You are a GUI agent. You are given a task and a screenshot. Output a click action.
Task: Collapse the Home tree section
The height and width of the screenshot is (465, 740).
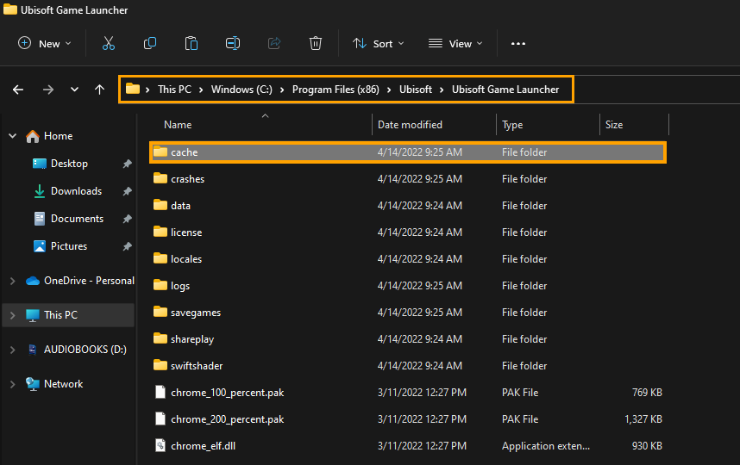coord(13,136)
